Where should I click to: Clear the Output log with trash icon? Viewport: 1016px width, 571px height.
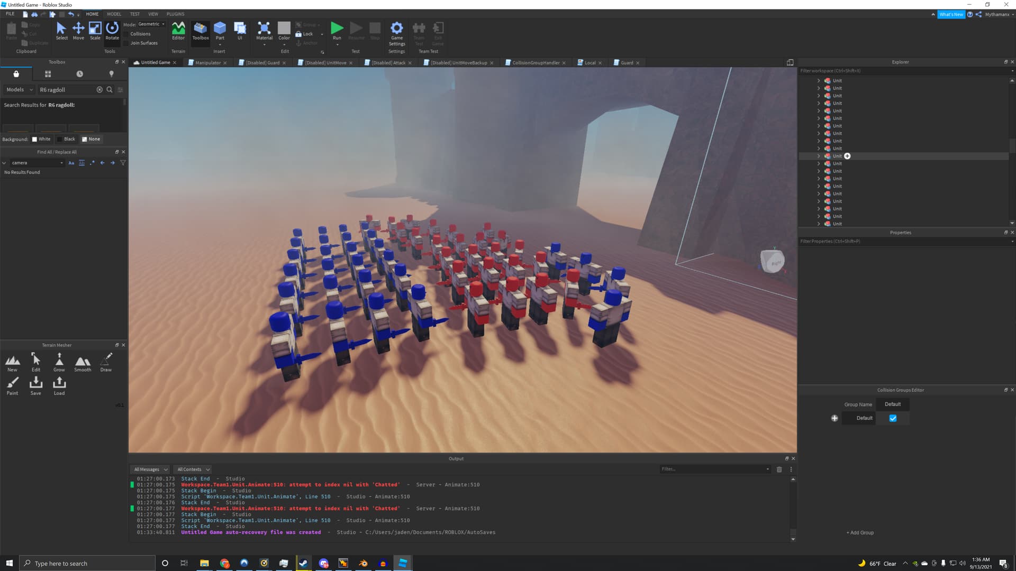[779, 469]
